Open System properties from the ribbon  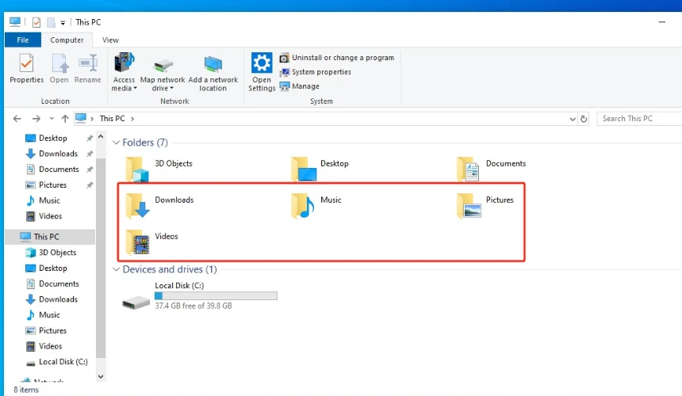(x=320, y=72)
